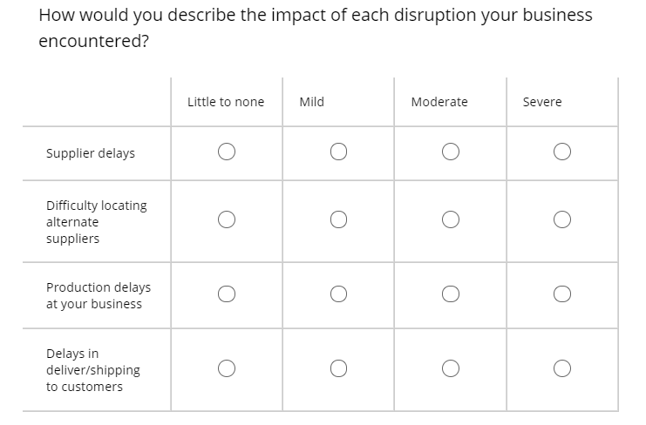Image resolution: width=646 pixels, height=425 pixels.
Task: Rate shipping delays to customers as Moderate
Action: pyautogui.click(x=451, y=368)
